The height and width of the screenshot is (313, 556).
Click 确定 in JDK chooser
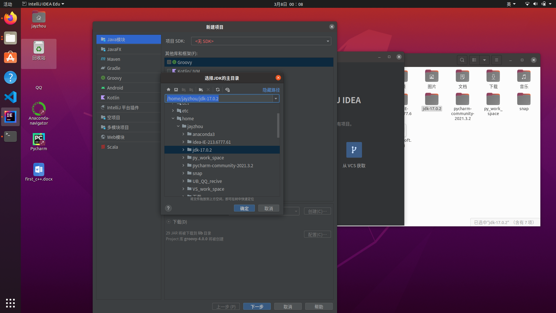pos(244,208)
